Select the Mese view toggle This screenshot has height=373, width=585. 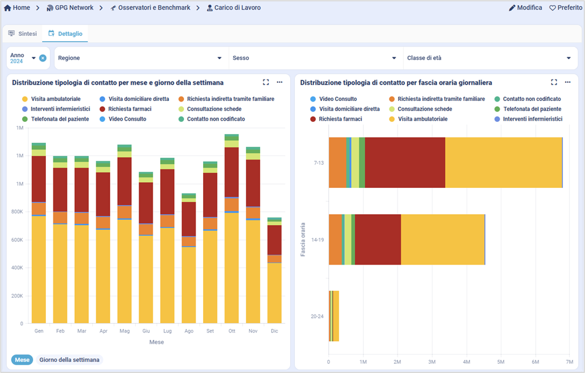[x=22, y=360]
